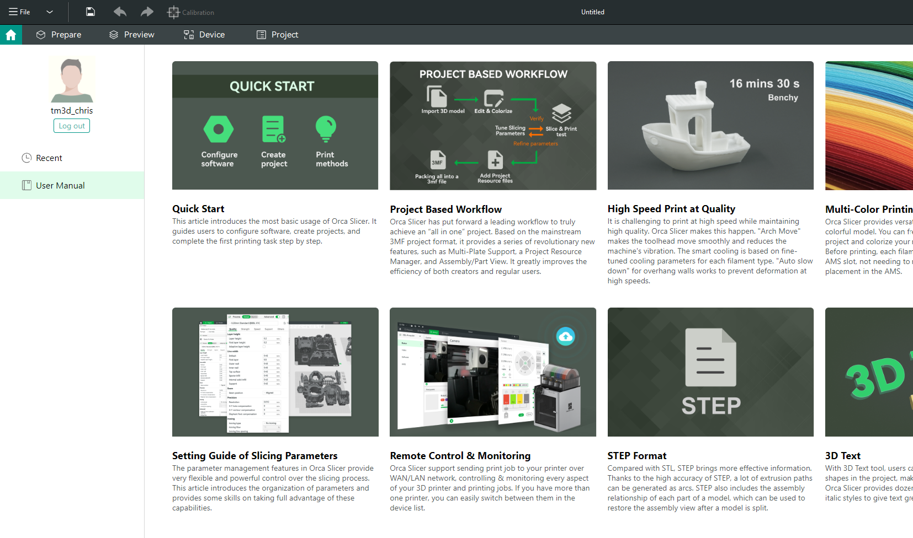Open the Recent section
This screenshot has width=913, height=538.
click(x=72, y=158)
